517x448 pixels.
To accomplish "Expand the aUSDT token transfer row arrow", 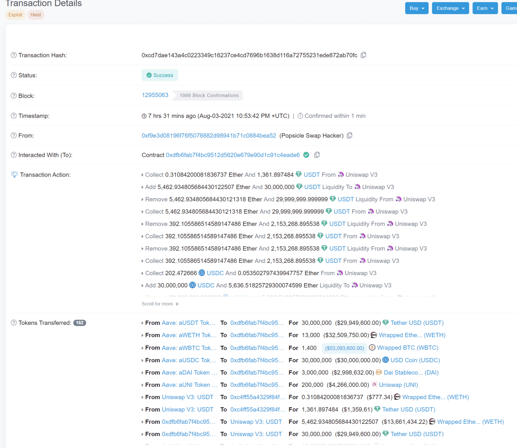I will (142, 323).
